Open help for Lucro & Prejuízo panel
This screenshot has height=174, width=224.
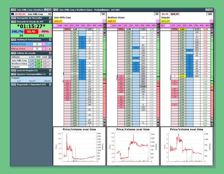coord(15,70)
